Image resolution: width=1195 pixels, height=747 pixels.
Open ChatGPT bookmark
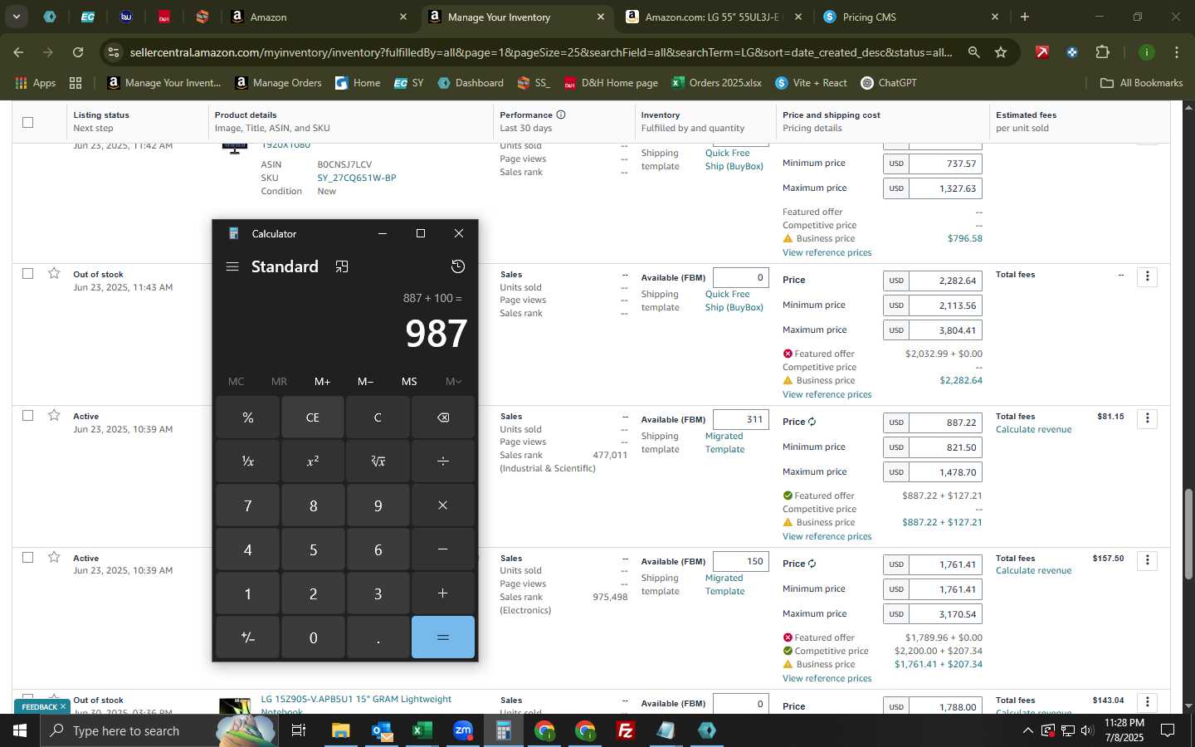point(888,83)
